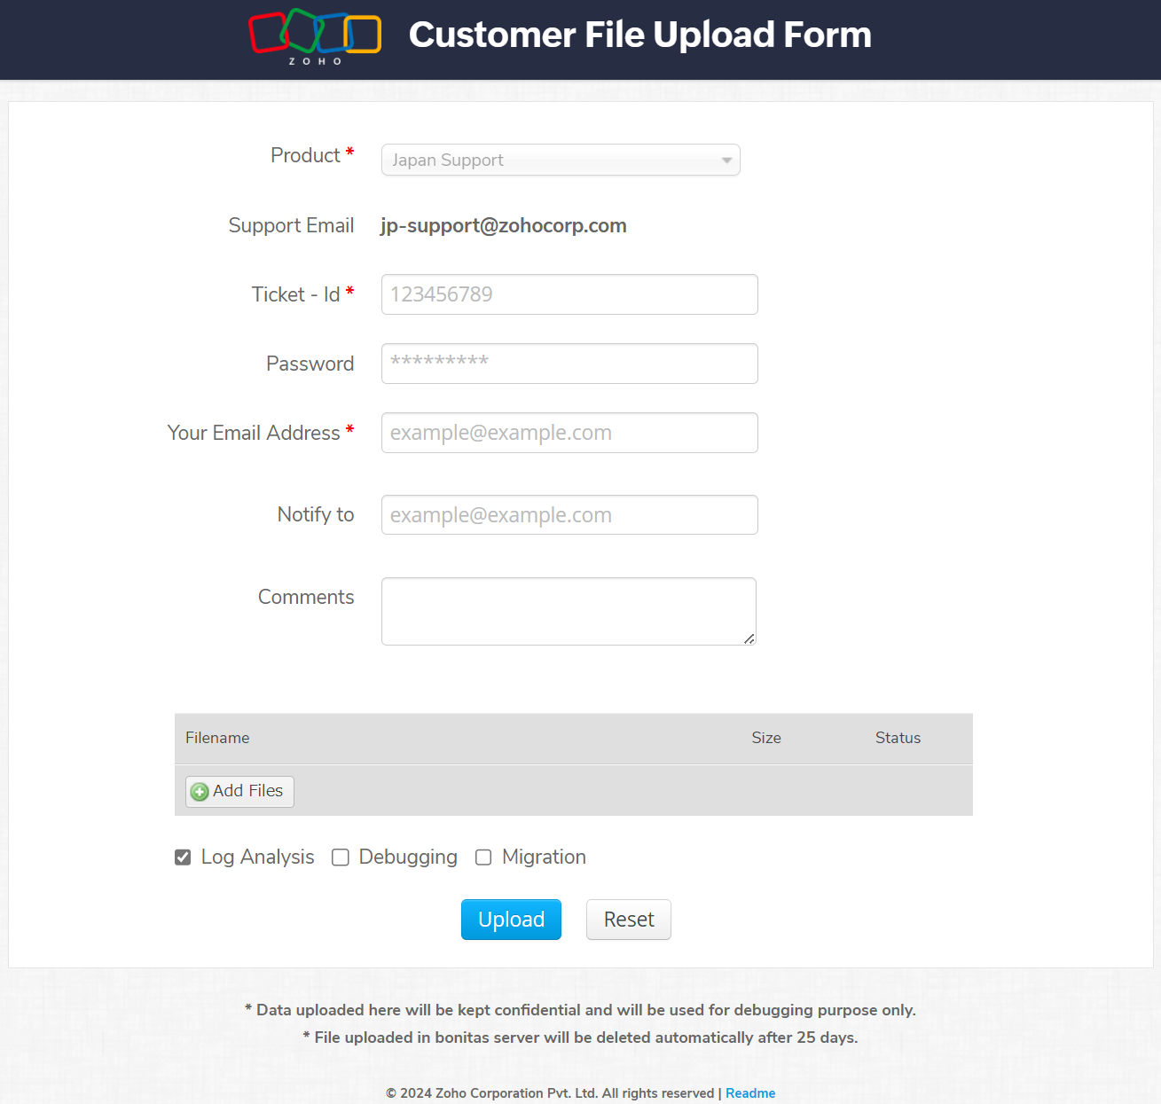Click the Status column header

(898, 738)
